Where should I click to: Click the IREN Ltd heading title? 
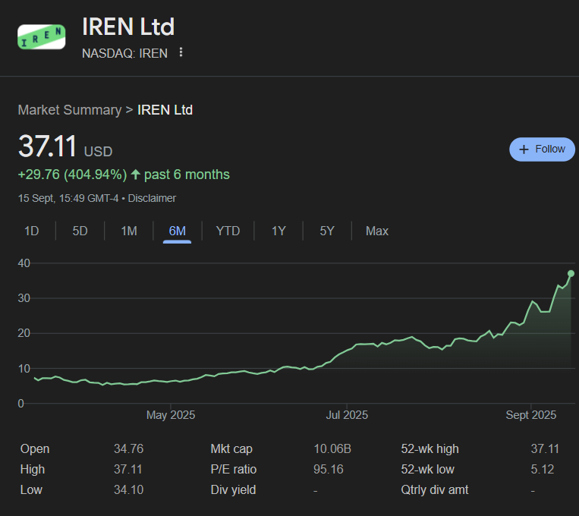click(128, 27)
